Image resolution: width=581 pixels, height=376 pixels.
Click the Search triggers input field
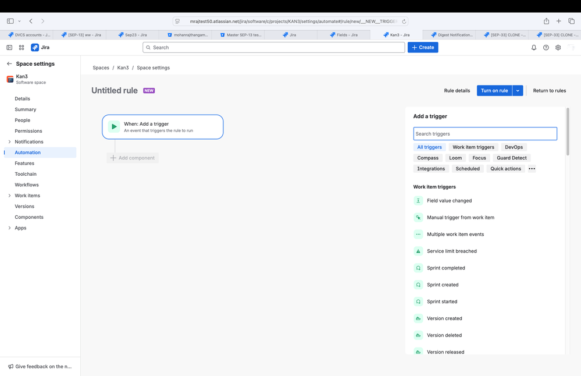point(485,134)
